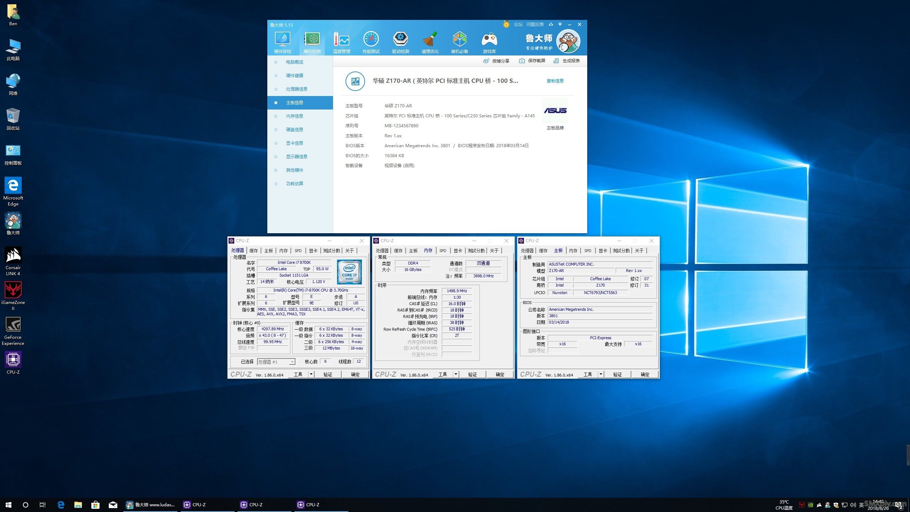Expand 工具 dropdown arrow in mainboard CPU-Z
This screenshot has width=910, height=512.
coord(601,374)
